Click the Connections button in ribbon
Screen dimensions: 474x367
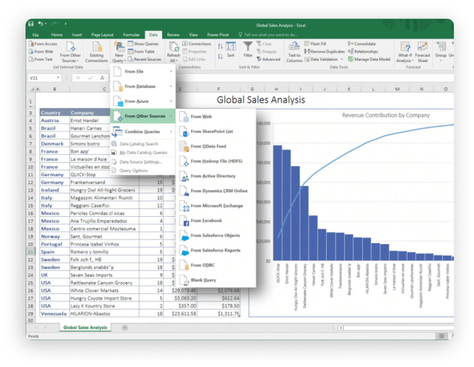point(197,44)
